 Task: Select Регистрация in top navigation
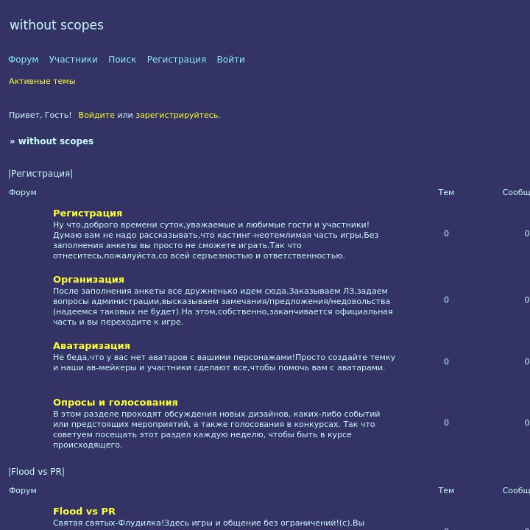pos(176,60)
